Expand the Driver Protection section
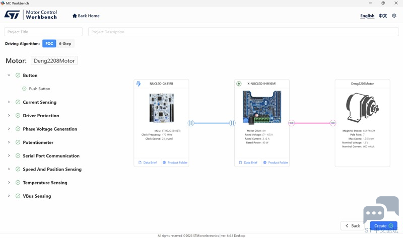Screen dimensions: 403x238 pos(9,115)
